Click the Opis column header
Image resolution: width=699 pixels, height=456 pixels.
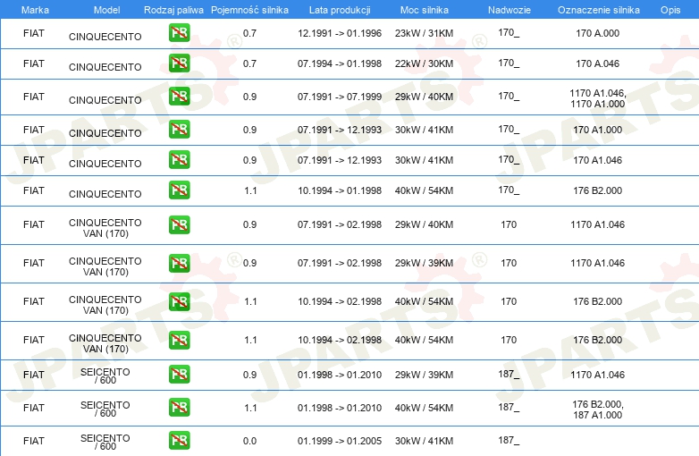pos(670,10)
